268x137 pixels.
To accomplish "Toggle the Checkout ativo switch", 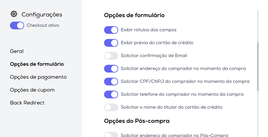I will point(17,25).
